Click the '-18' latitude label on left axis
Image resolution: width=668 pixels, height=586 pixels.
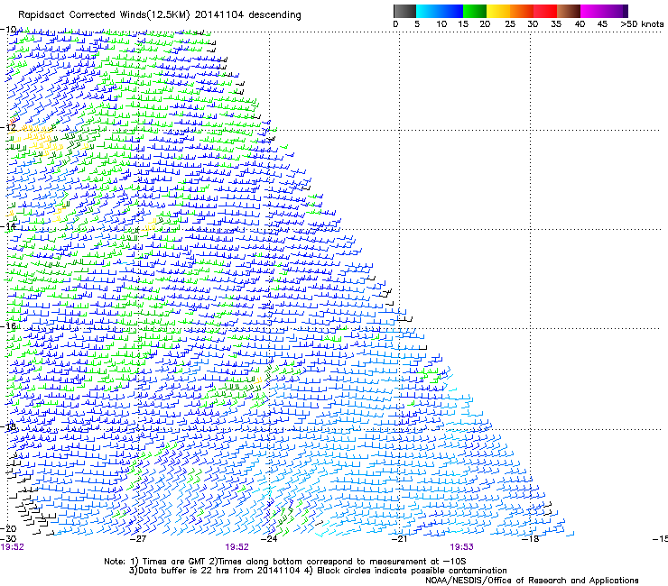point(8,426)
